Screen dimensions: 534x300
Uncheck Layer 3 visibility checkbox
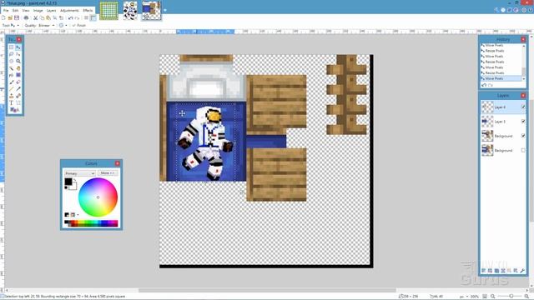click(523, 122)
